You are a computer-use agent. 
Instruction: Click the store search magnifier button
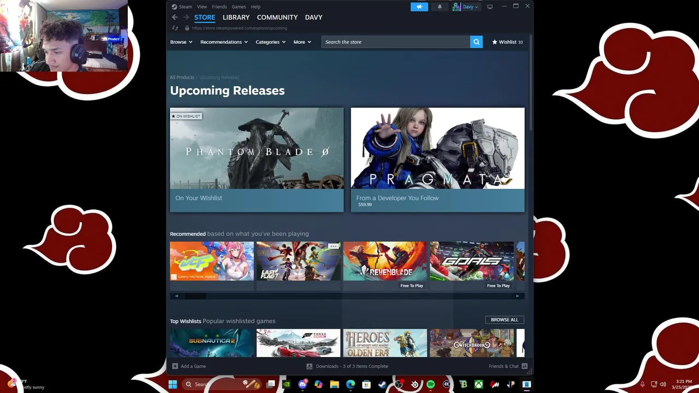pyautogui.click(x=476, y=42)
